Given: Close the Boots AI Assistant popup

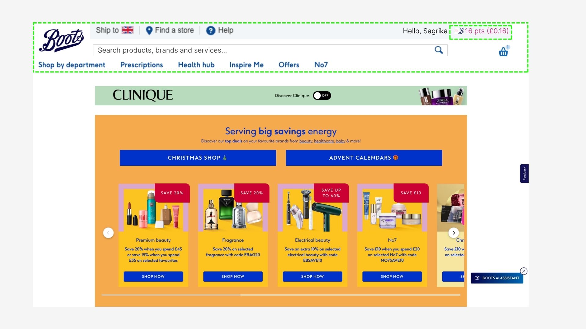Looking at the screenshot, I should (x=524, y=271).
